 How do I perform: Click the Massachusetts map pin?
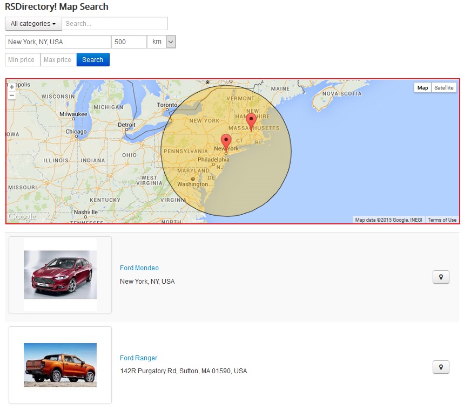(251, 122)
